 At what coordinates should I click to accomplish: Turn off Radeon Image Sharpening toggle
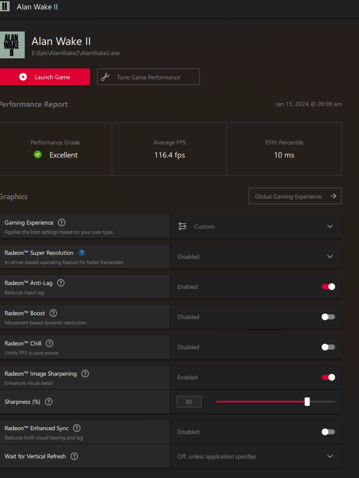pyautogui.click(x=328, y=377)
